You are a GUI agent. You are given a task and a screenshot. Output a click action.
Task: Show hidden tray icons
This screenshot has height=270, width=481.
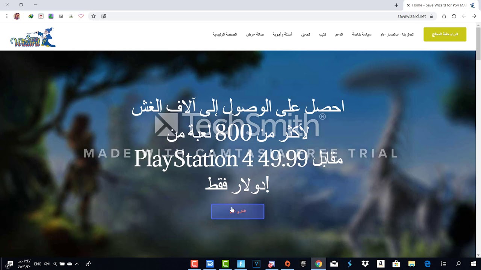[77, 264]
